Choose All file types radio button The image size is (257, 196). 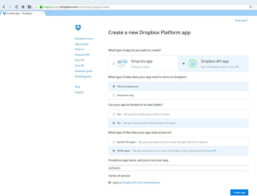114,151
